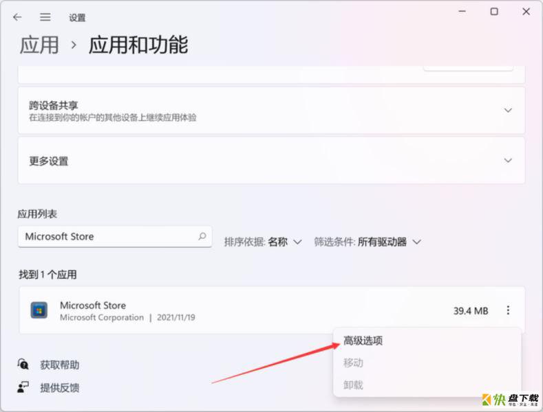Click the 2021/11/19 install date
Screen dimensions: 543x412
(176, 317)
